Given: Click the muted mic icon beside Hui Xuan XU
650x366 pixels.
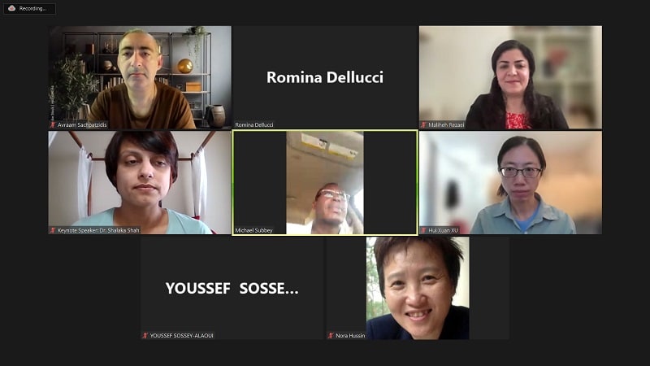Looking at the screenshot, I should [x=423, y=230].
